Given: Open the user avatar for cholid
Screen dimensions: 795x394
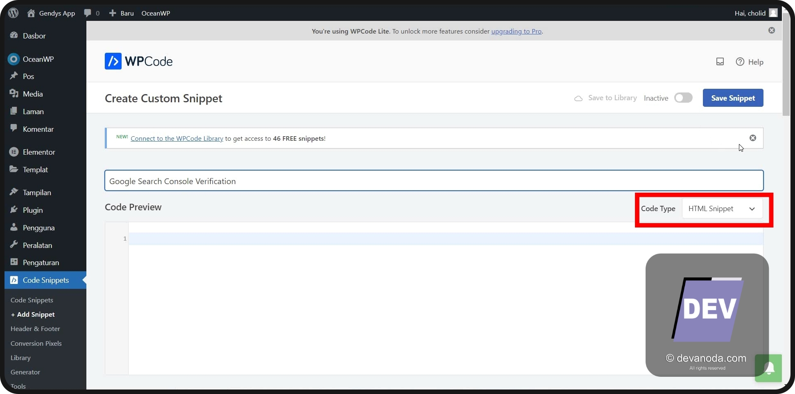Looking at the screenshot, I should [x=773, y=13].
